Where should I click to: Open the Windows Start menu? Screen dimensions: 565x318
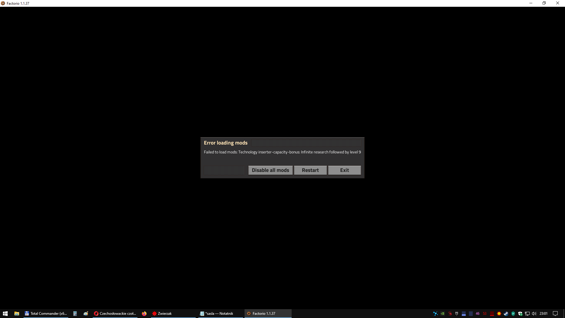click(5, 314)
